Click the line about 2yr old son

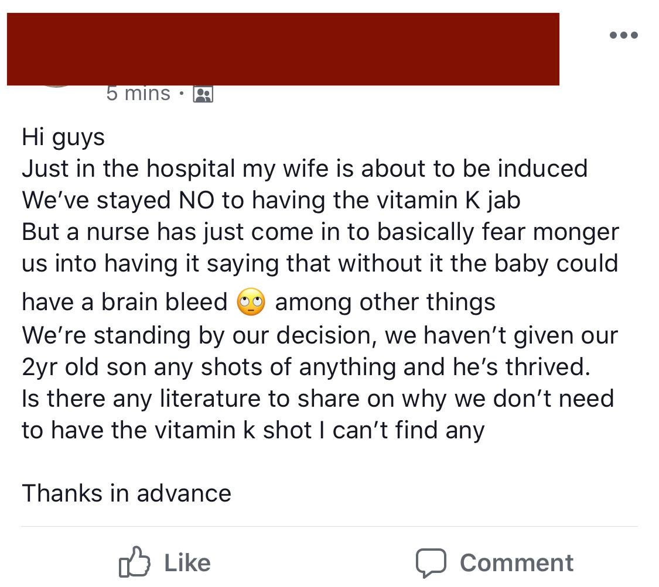pos(306,368)
